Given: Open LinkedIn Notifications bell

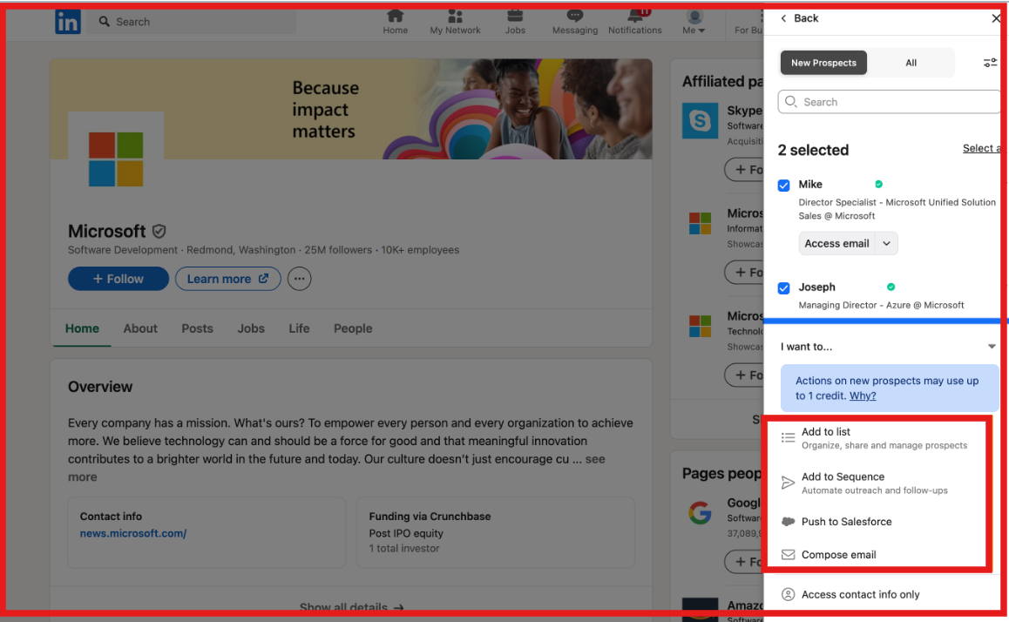Looking at the screenshot, I should click(634, 17).
